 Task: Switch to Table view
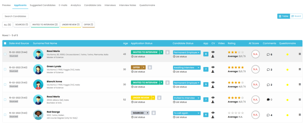click(x=284, y=16)
